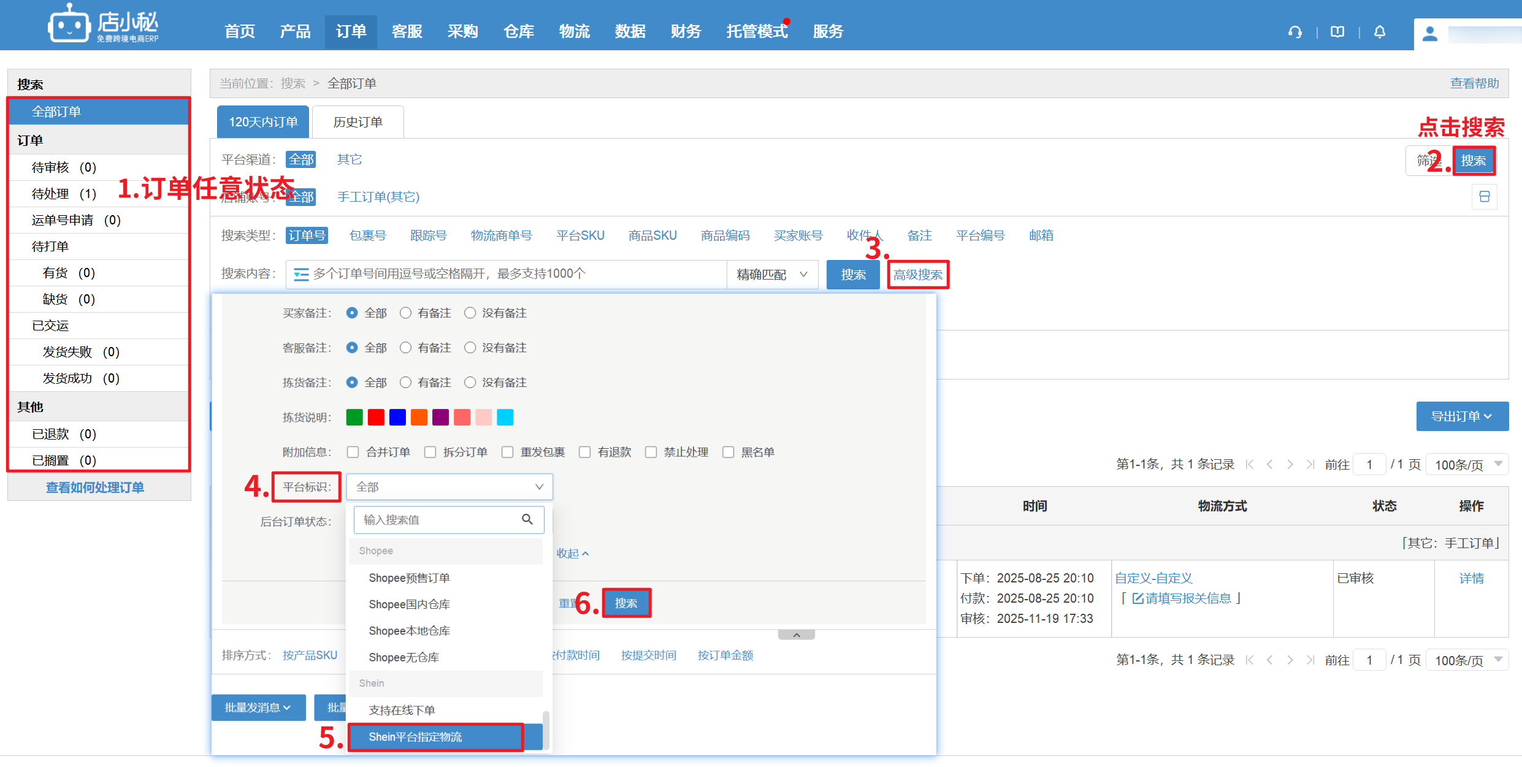This screenshot has height=767, width=1522.
Task: Click the magnifier icon in platform tag search
Action: point(527,519)
